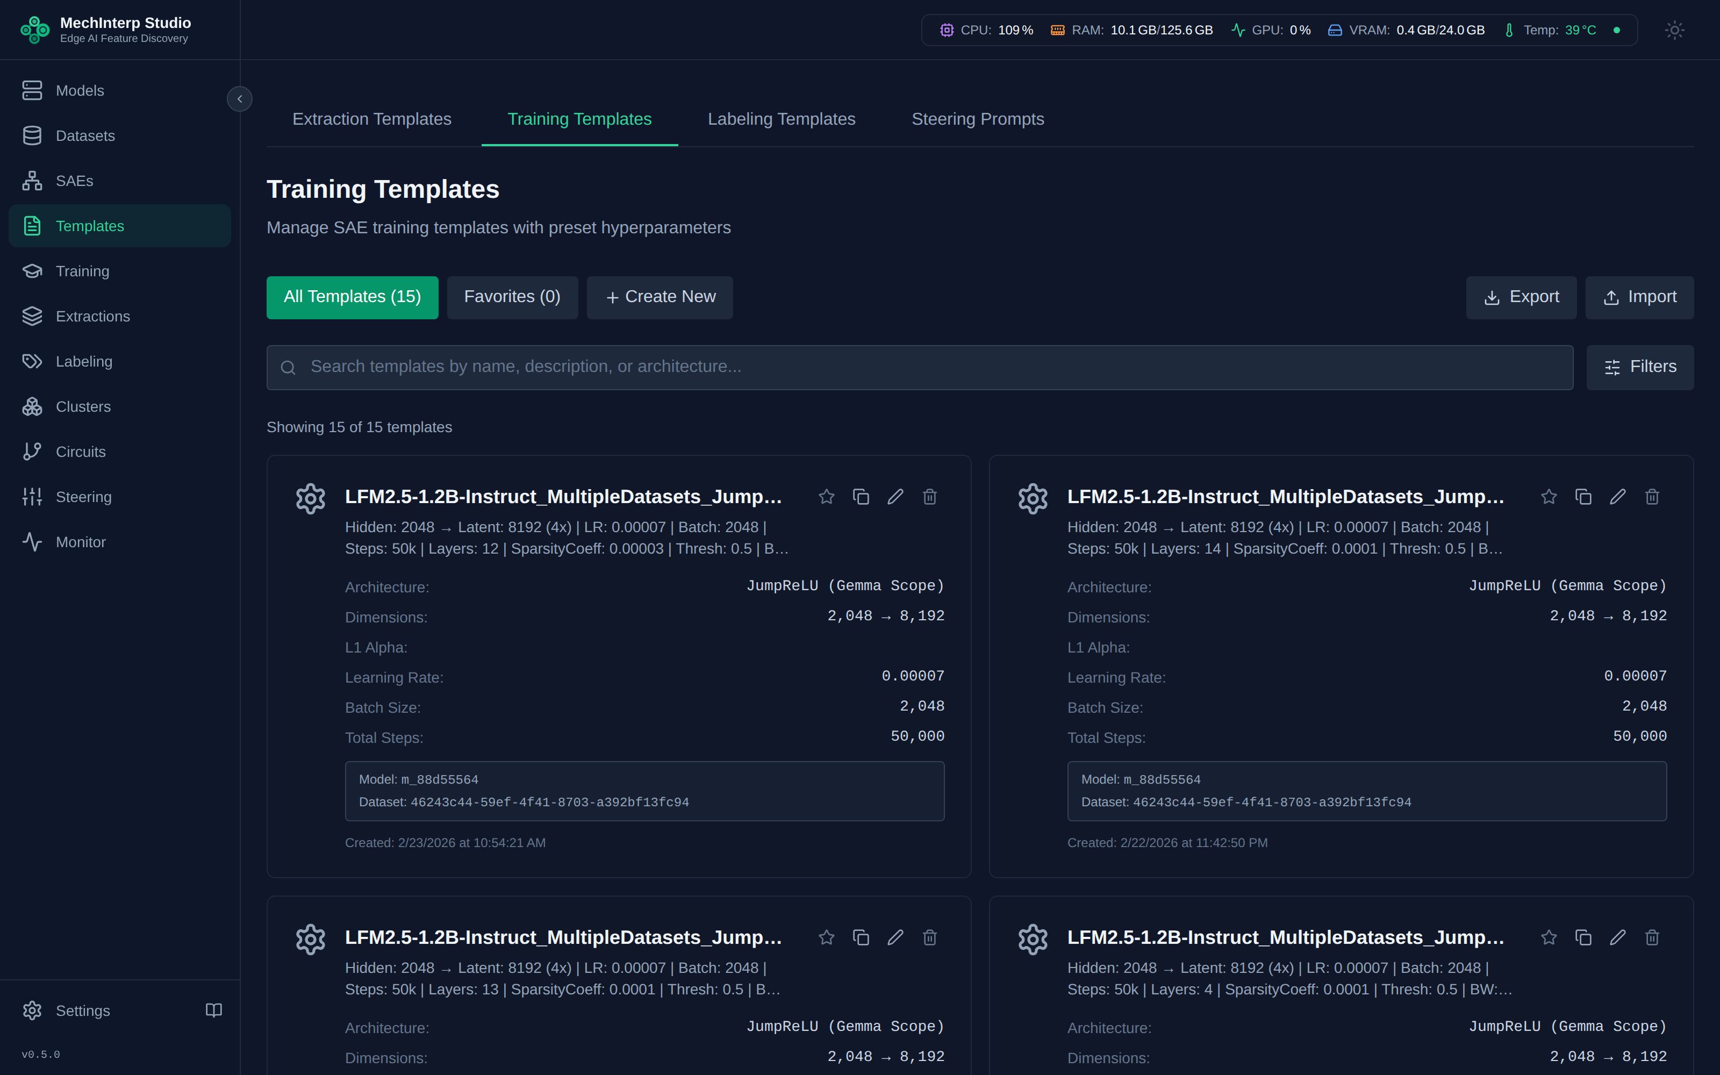Collapse the sidebar with the chevron button

(x=240, y=99)
